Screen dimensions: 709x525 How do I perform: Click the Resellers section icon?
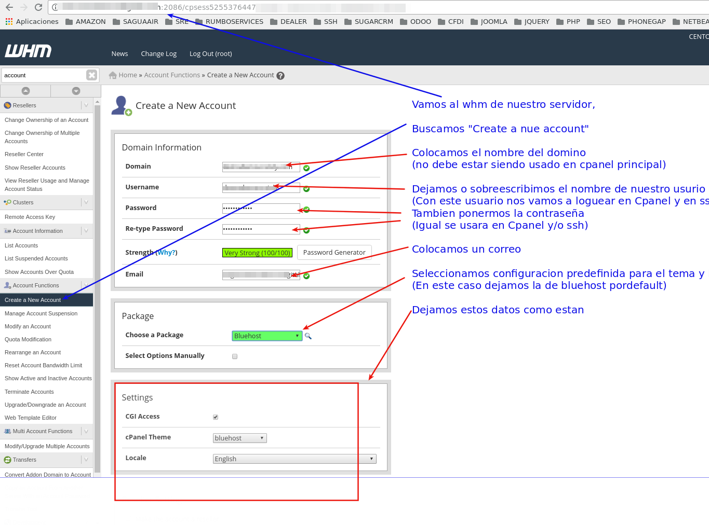pos(7,105)
